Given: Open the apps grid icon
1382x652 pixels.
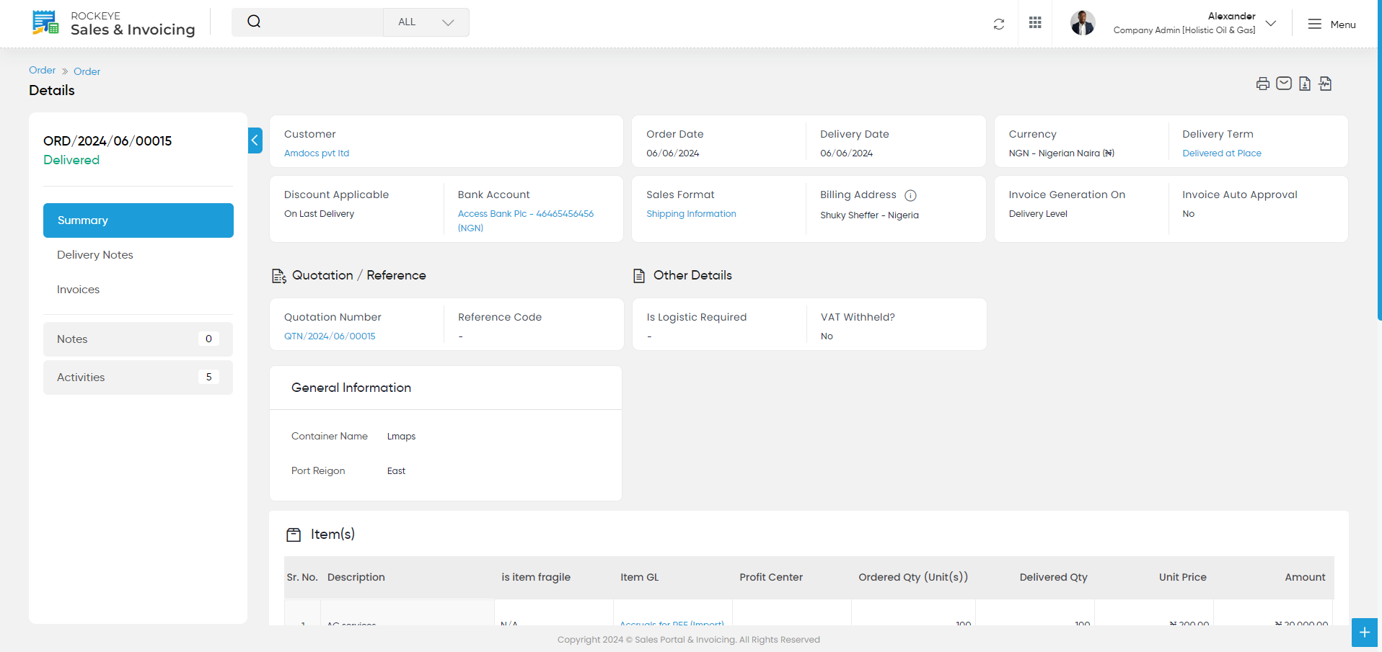Looking at the screenshot, I should 1035,23.
